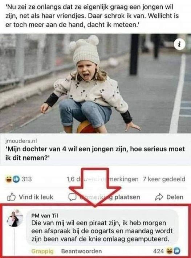Toggle the 'Grappig' reaction on the comment
This screenshot has width=191, height=258.
[x=42, y=251]
